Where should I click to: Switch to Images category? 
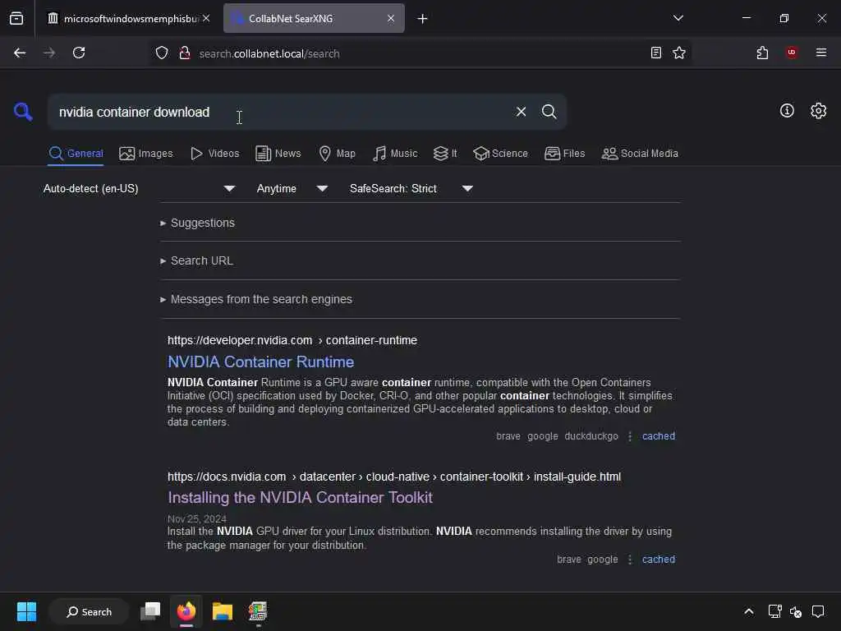tap(146, 154)
